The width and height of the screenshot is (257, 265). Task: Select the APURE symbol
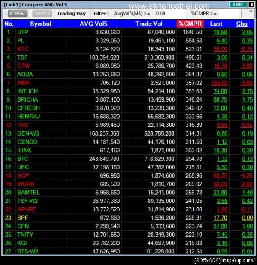pyautogui.click(x=27, y=209)
